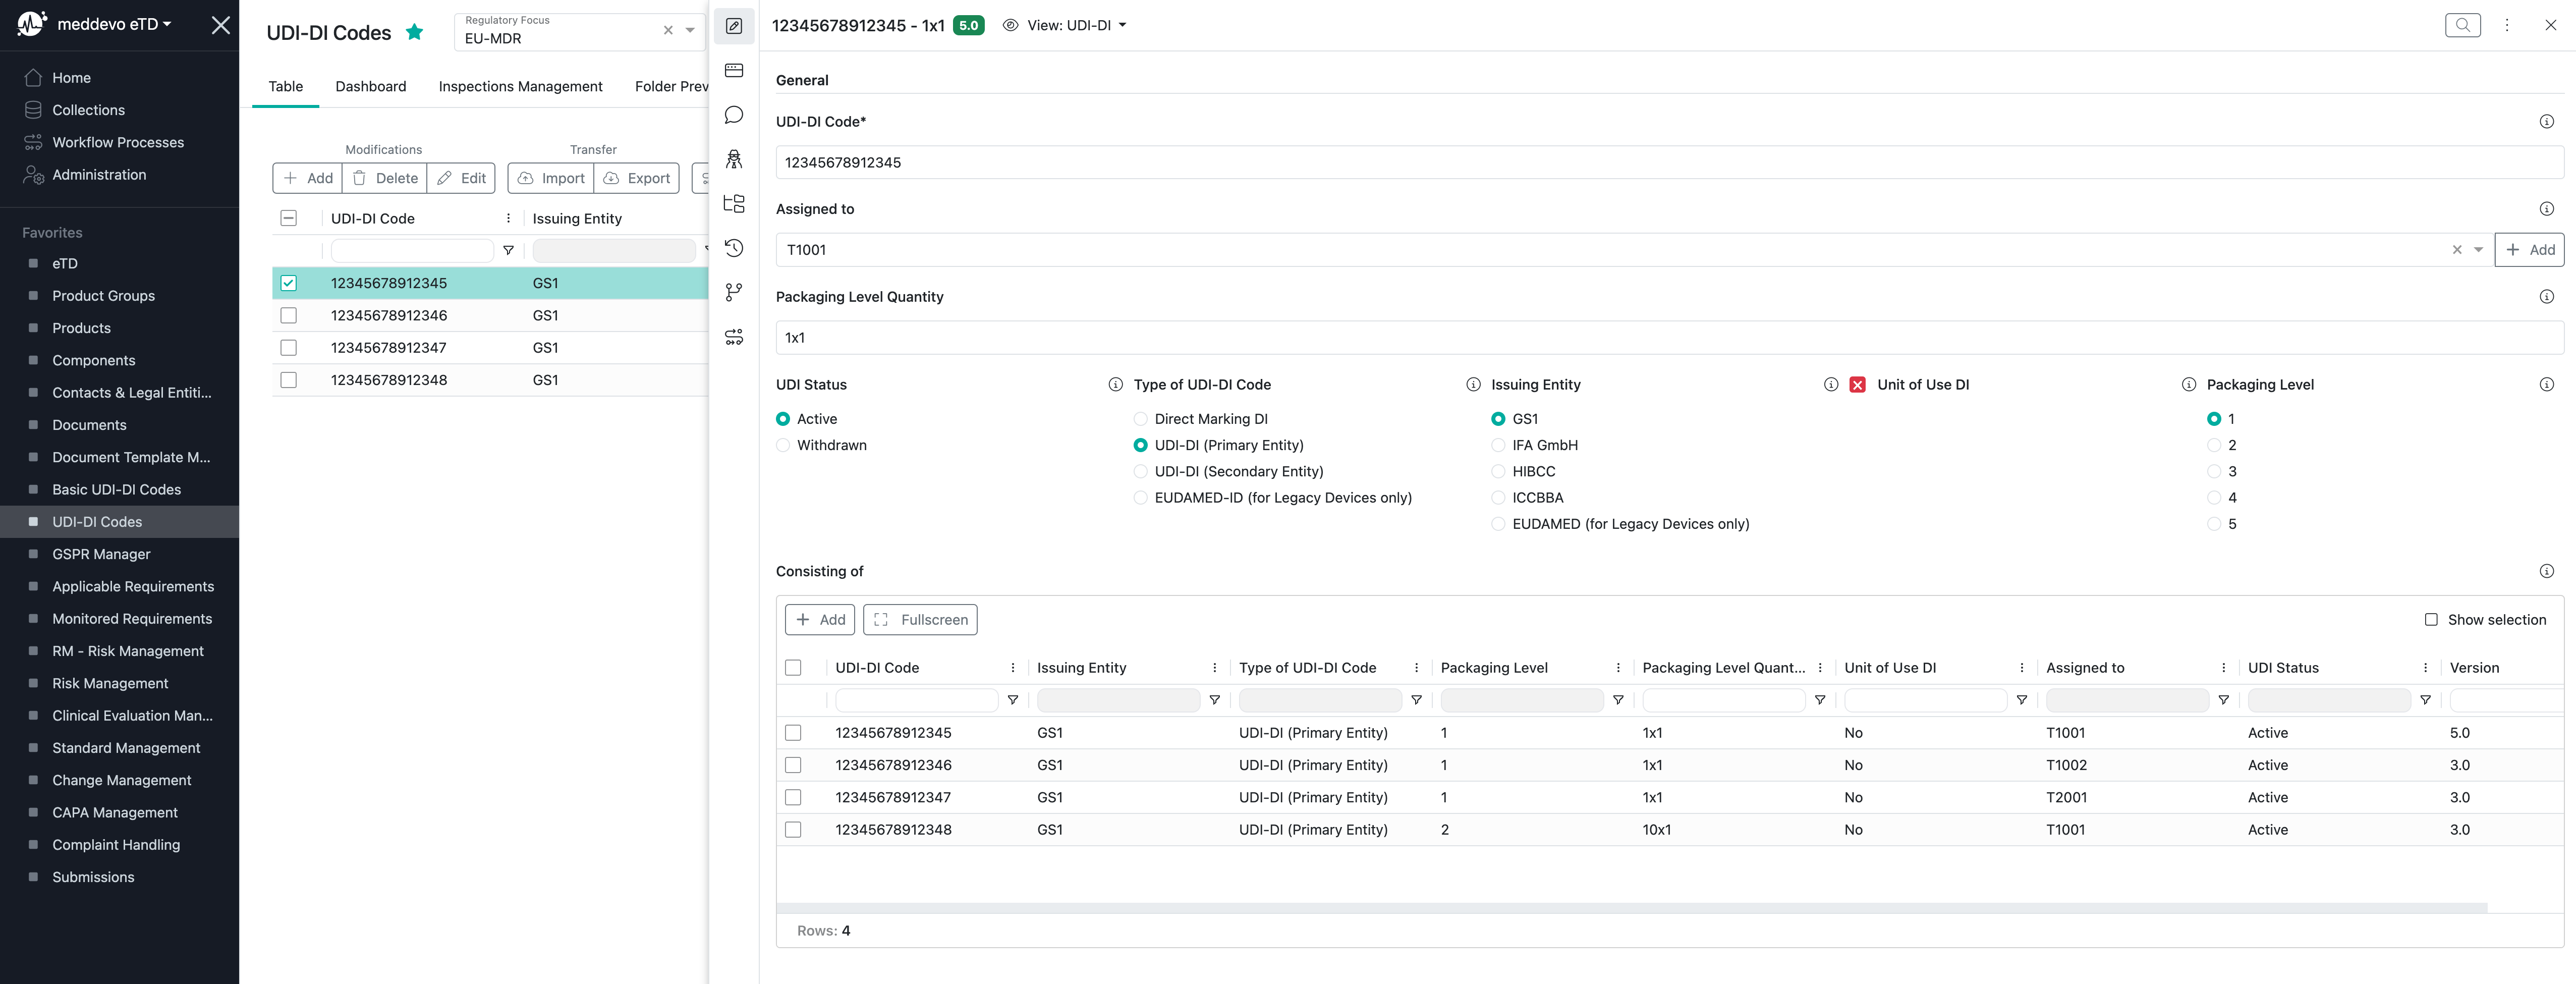Switch to the Dashboard tab

(x=370, y=86)
